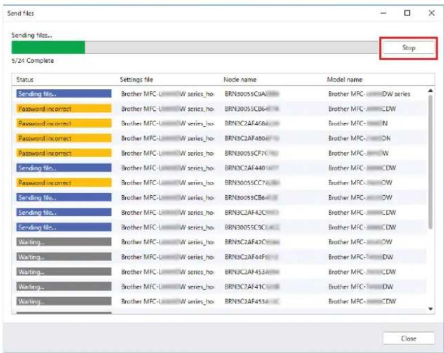
Task: Select node name BRN3C2AF440 cell
Action: (x=251, y=168)
